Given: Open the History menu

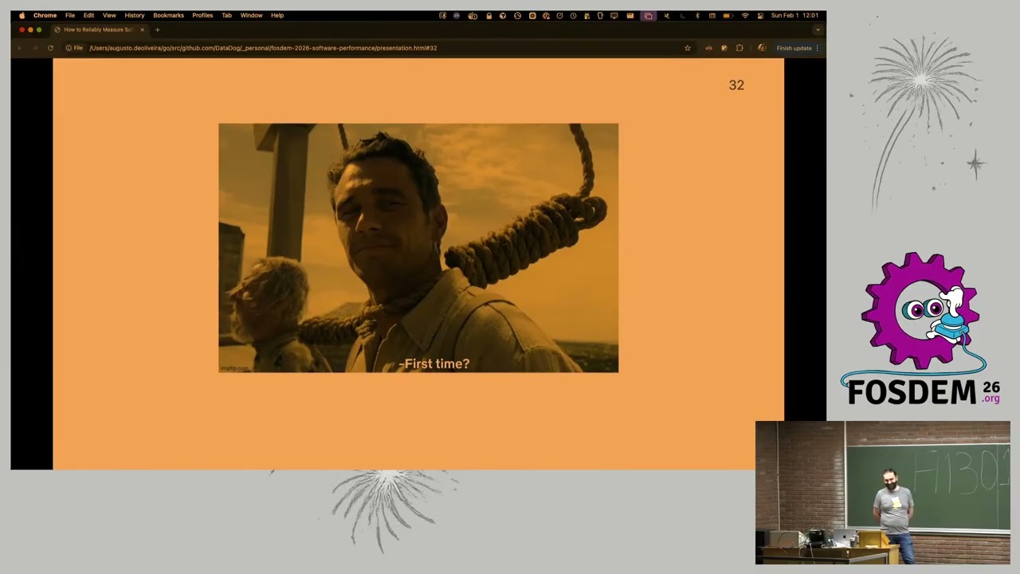Looking at the screenshot, I should pos(134,15).
